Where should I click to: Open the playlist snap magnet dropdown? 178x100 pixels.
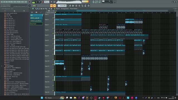[33, 9]
